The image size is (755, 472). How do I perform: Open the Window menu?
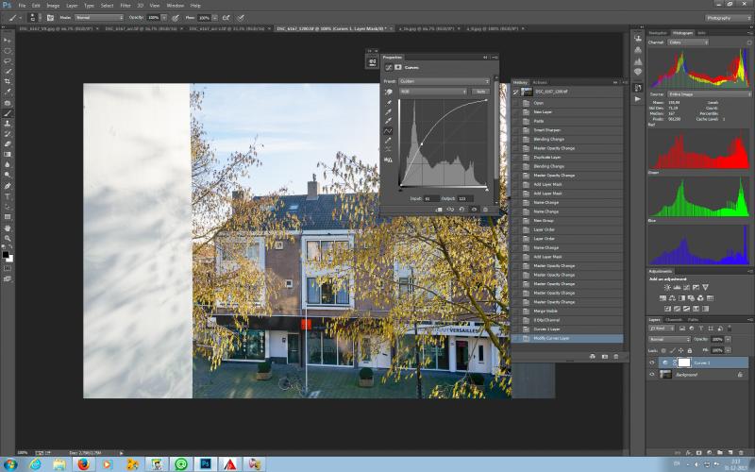click(x=176, y=6)
